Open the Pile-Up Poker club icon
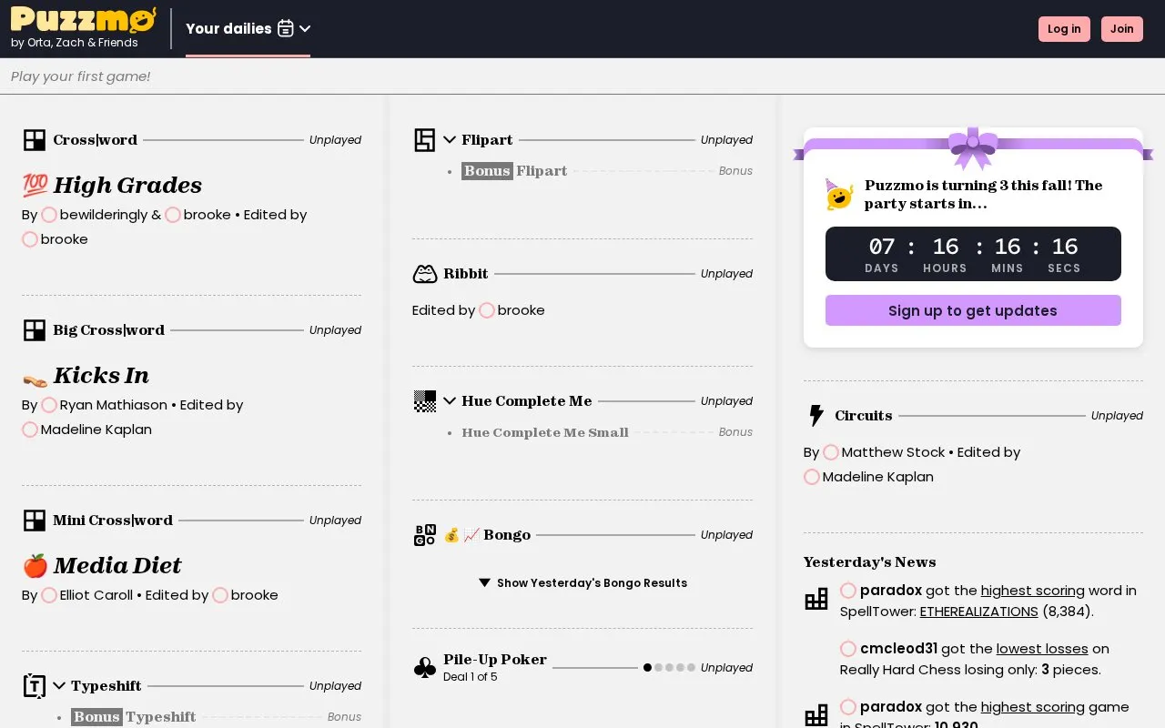This screenshot has height=728, width=1165. (425, 668)
